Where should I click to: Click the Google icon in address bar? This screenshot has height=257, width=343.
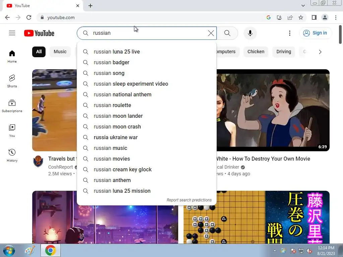click(268, 17)
